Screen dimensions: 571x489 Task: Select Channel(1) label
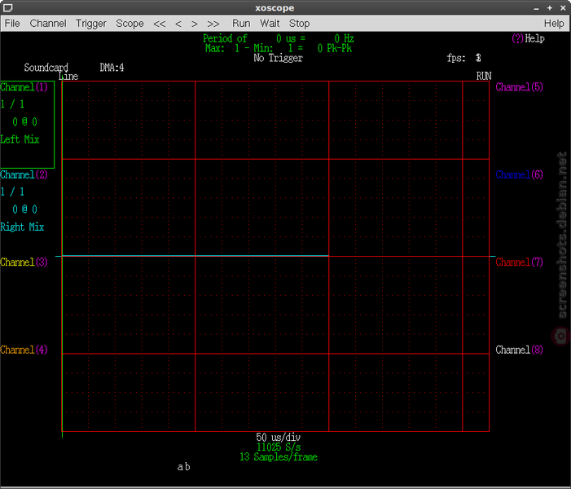24,87
